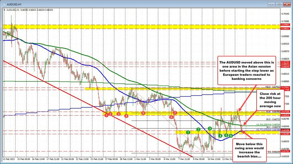
Task: Select red circle marker number 5
Action: pyautogui.click(x=143, y=113)
